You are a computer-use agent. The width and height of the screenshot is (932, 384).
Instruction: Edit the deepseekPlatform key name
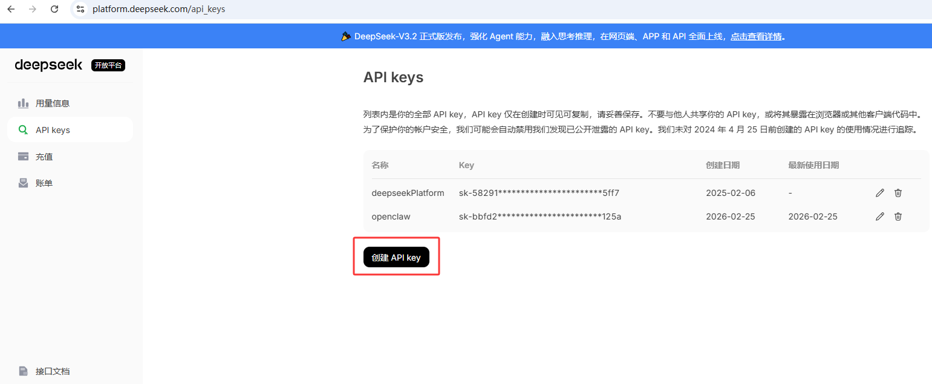coord(880,193)
